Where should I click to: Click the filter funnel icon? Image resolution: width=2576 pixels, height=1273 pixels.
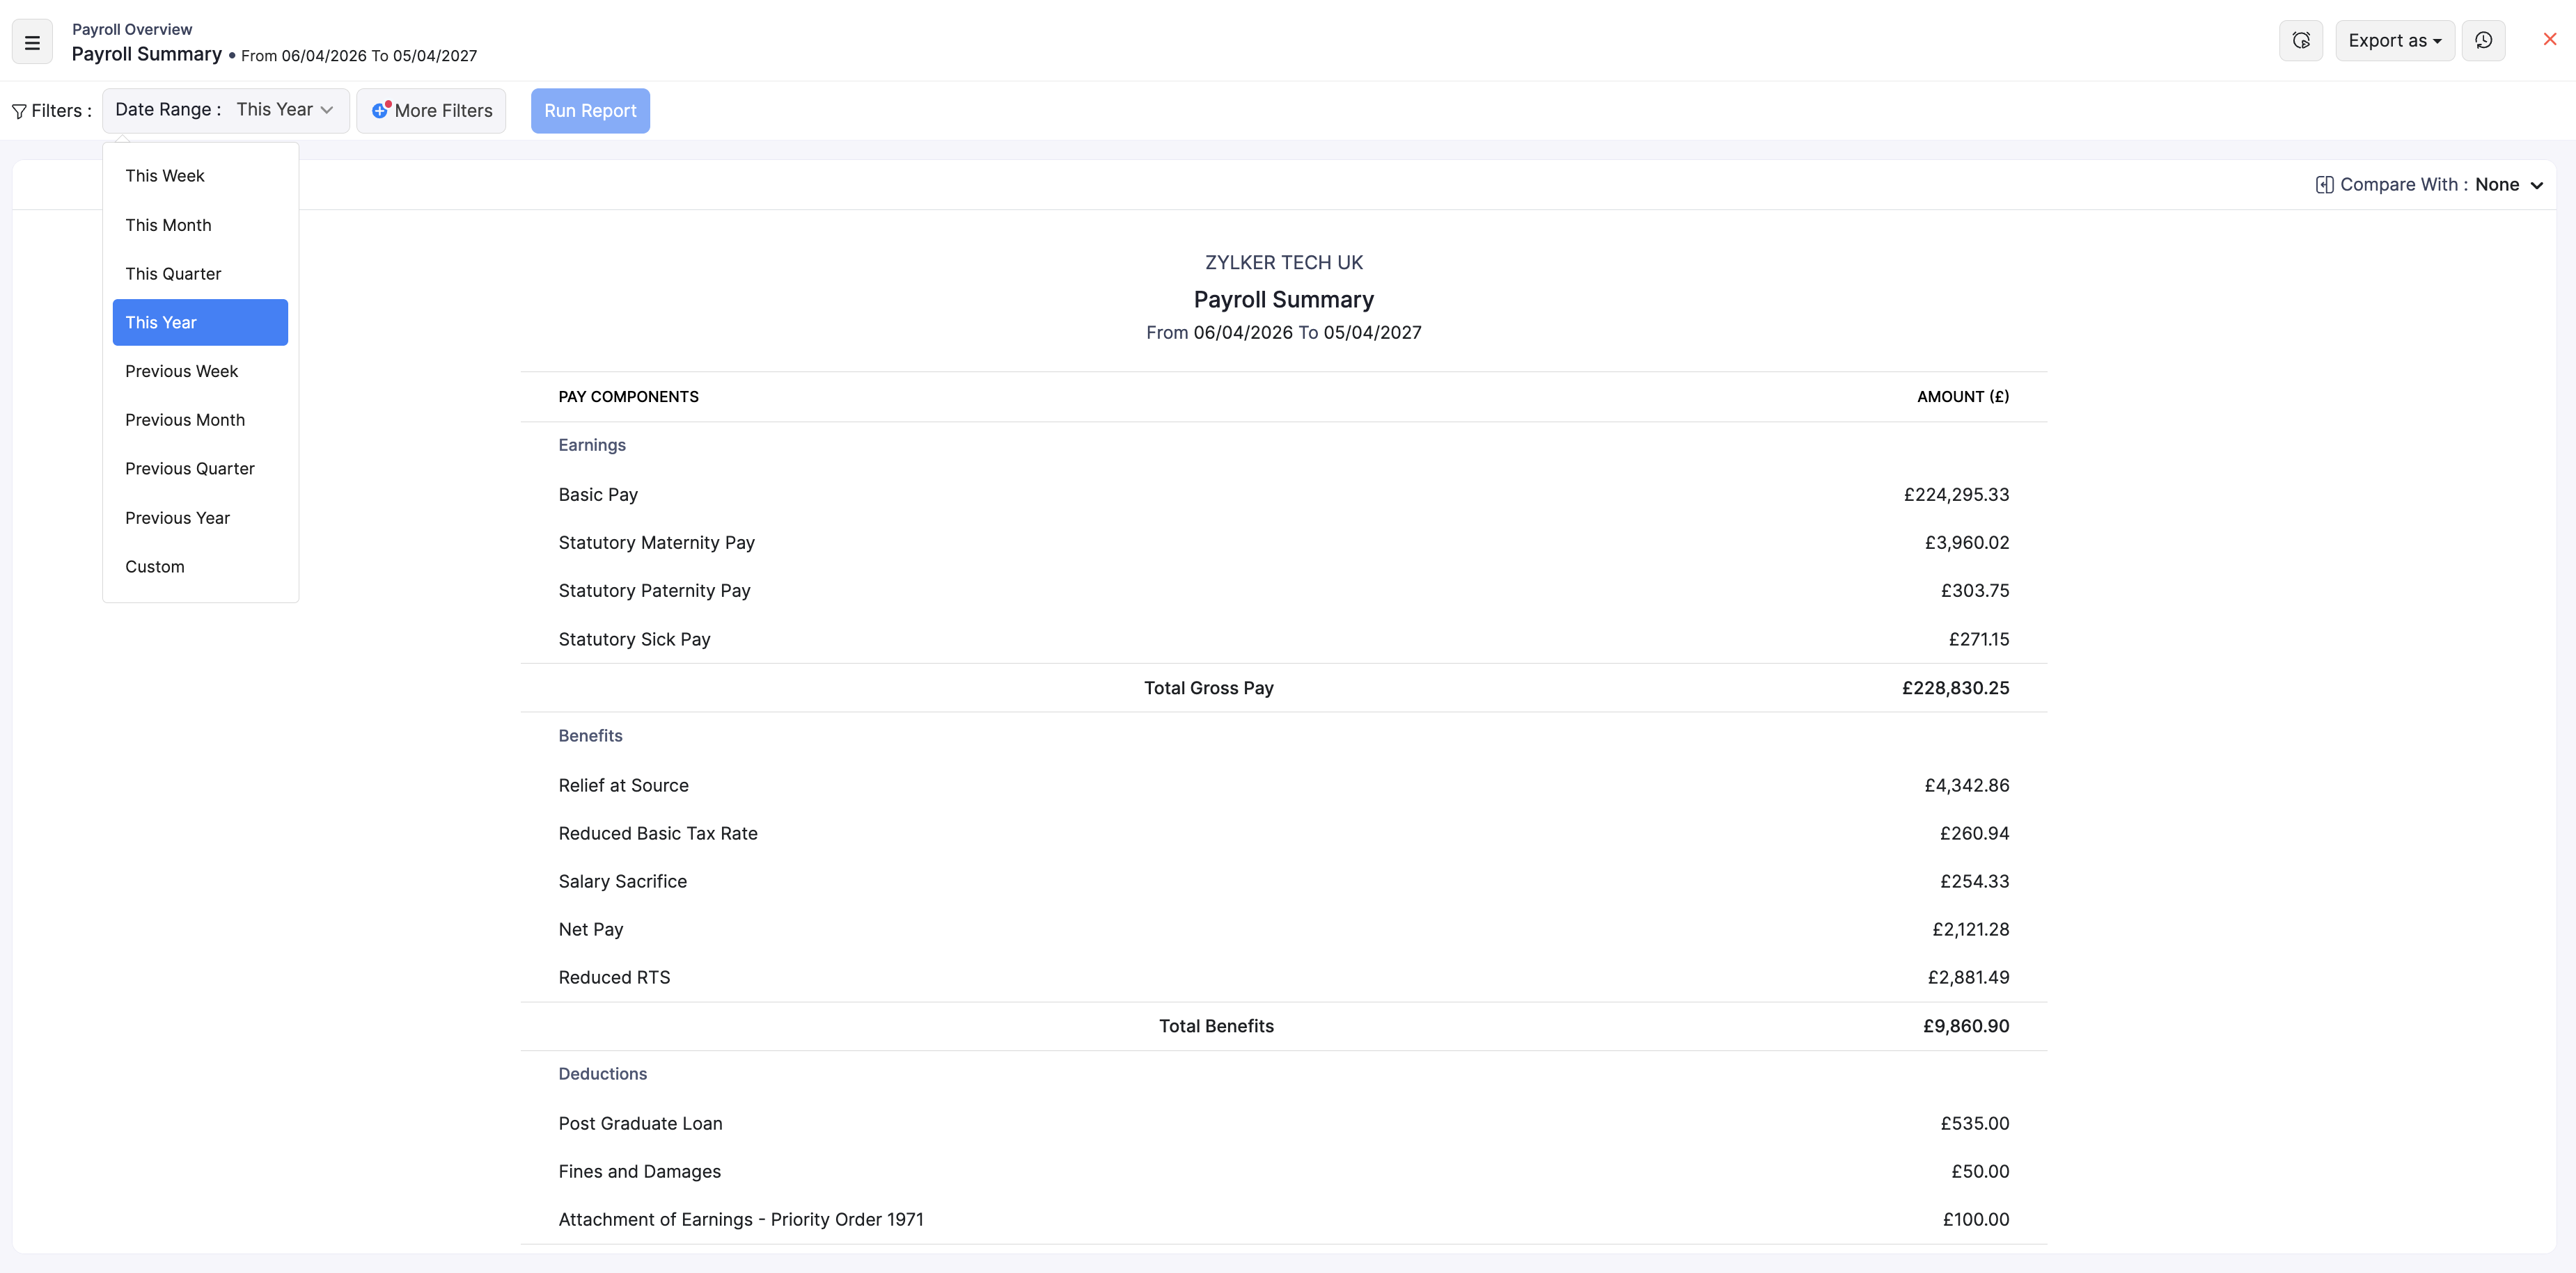coord(19,111)
